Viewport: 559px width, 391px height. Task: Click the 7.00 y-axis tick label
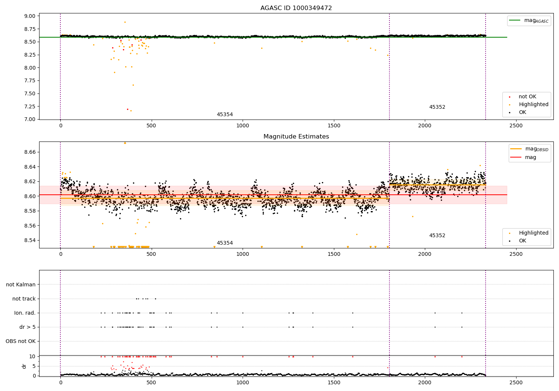30,120
